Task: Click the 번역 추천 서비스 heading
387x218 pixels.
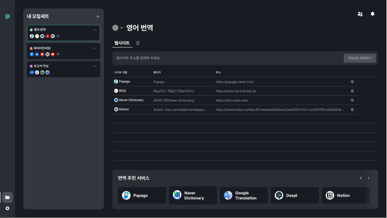Action: coord(134,178)
